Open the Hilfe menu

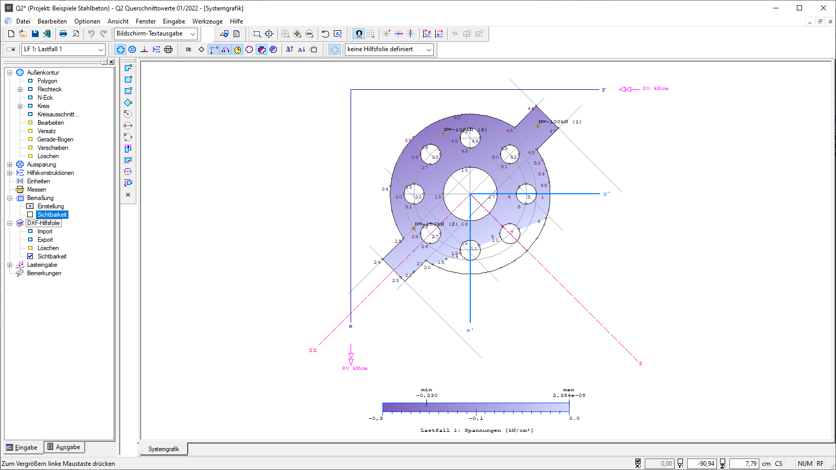[x=237, y=21]
